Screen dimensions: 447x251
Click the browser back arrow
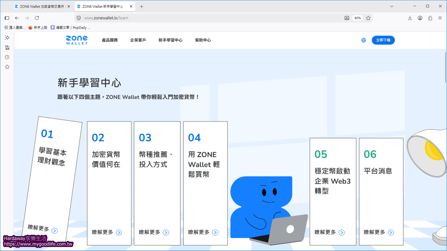(17, 18)
